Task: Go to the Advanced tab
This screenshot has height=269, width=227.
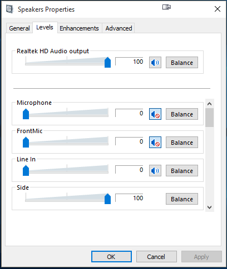Action: click(x=119, y=28)
